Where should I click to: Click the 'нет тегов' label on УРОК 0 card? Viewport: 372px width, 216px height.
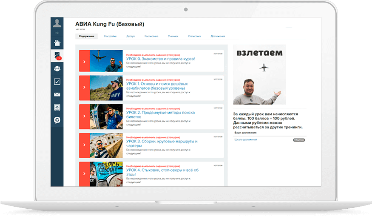(218, 54)
